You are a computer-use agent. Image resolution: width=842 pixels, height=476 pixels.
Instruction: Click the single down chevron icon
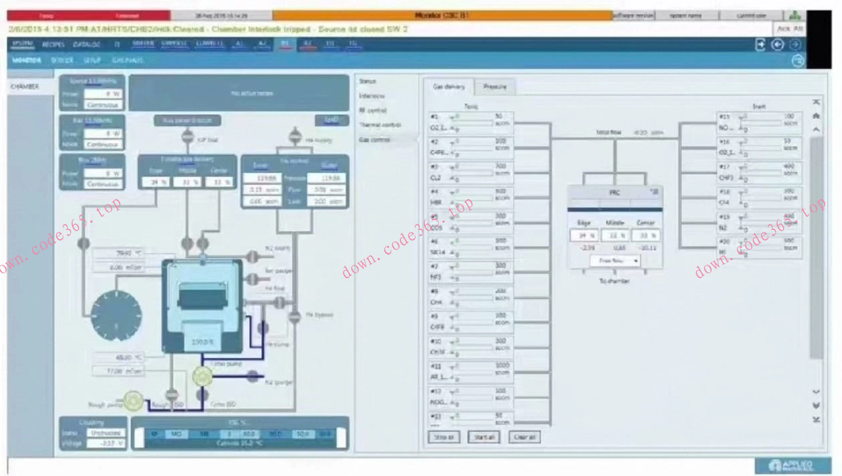tap(816, 392)
